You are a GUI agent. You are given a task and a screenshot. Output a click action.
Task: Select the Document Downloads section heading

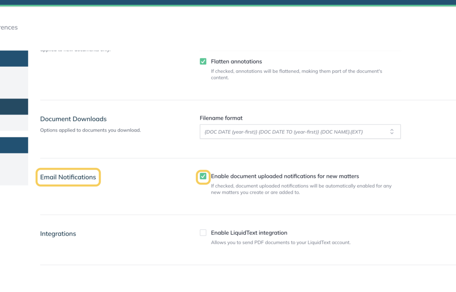(x=73, y=119)
